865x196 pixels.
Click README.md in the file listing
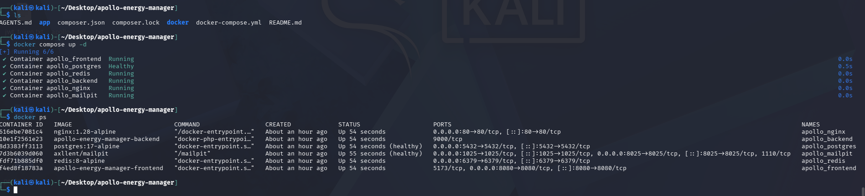[285, 23]
